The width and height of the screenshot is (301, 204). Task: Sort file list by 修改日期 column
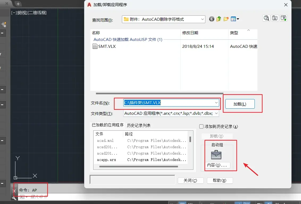(x=205, y=33)
